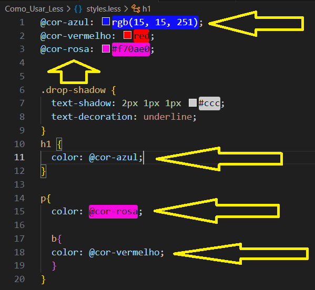
Task: Click line number 14 in gutter
Action: pyautogui.click(x=19, y=198)
